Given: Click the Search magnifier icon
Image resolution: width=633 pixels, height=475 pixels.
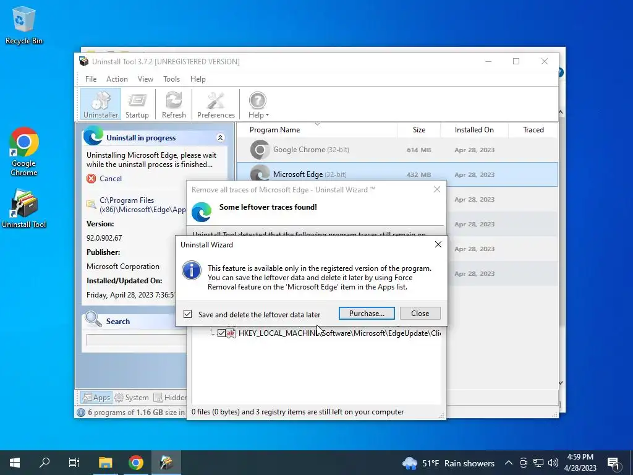Looking at the screenshot, I should [x=93, y=320].
